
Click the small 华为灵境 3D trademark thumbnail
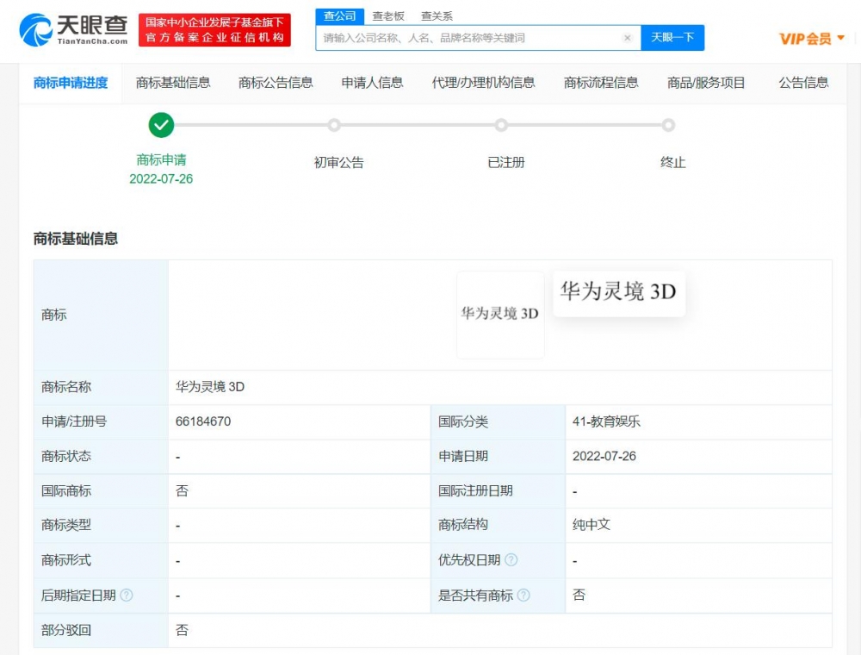500,315
